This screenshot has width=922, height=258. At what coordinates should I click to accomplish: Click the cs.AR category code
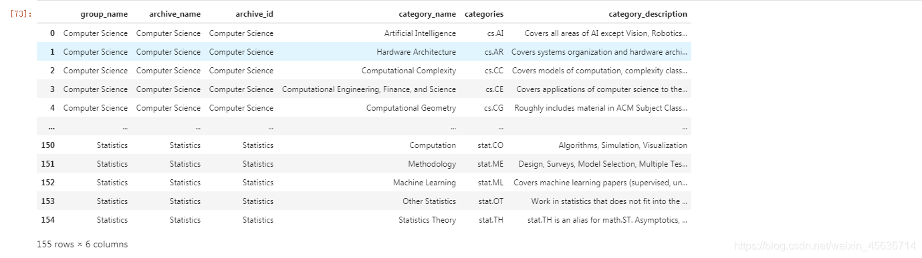[494, 52]
